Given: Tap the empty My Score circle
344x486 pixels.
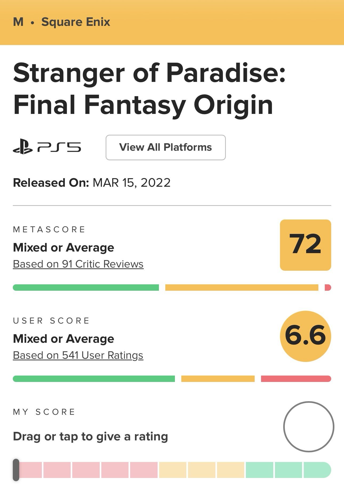Looking at the screenshot, I should tap(309, 427).
